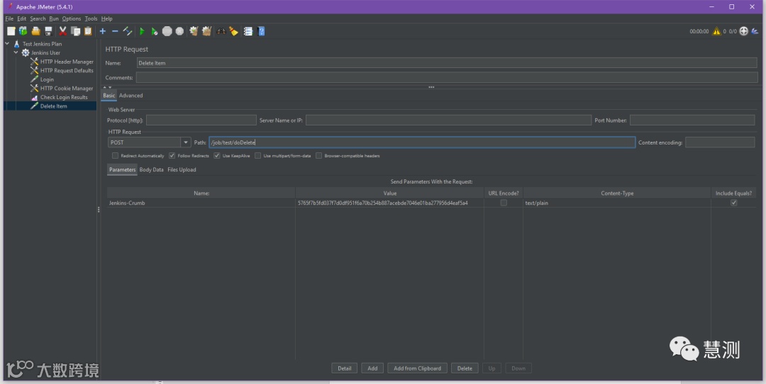Click the Help question mark icon
The image size is (766, 384).
(261, 31)
